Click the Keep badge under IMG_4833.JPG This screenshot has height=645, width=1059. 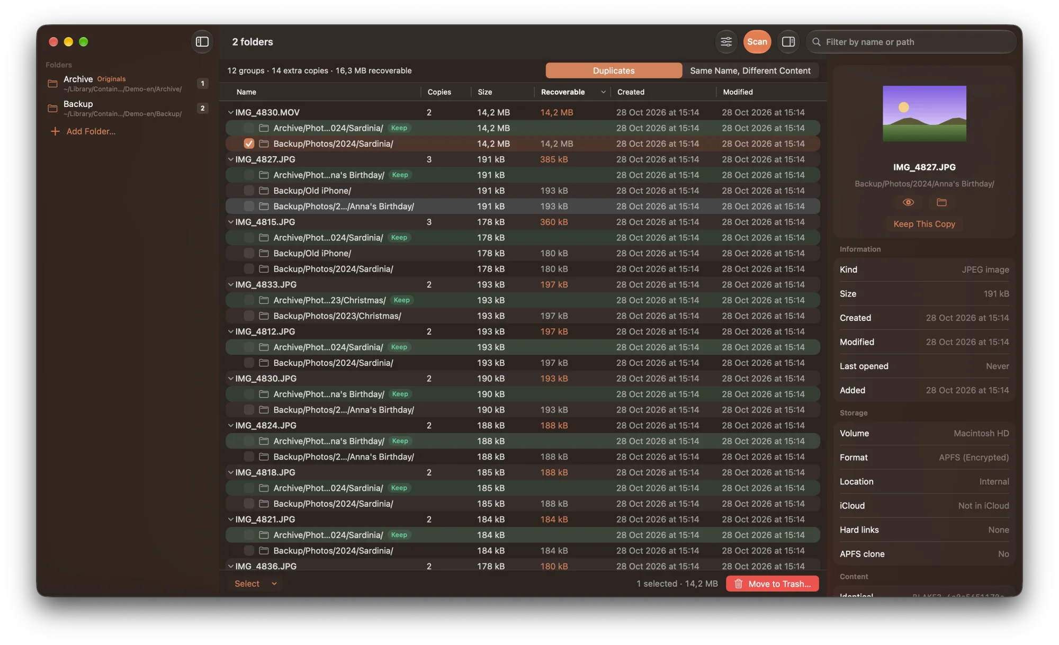401,300
